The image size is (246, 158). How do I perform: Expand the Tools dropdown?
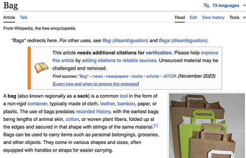pos(237,17)
